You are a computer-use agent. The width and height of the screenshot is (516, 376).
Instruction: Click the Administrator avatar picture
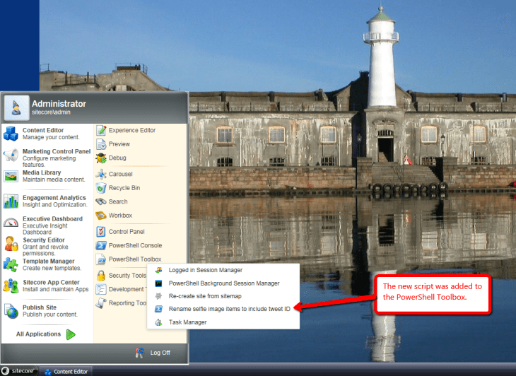click(16, 107)
